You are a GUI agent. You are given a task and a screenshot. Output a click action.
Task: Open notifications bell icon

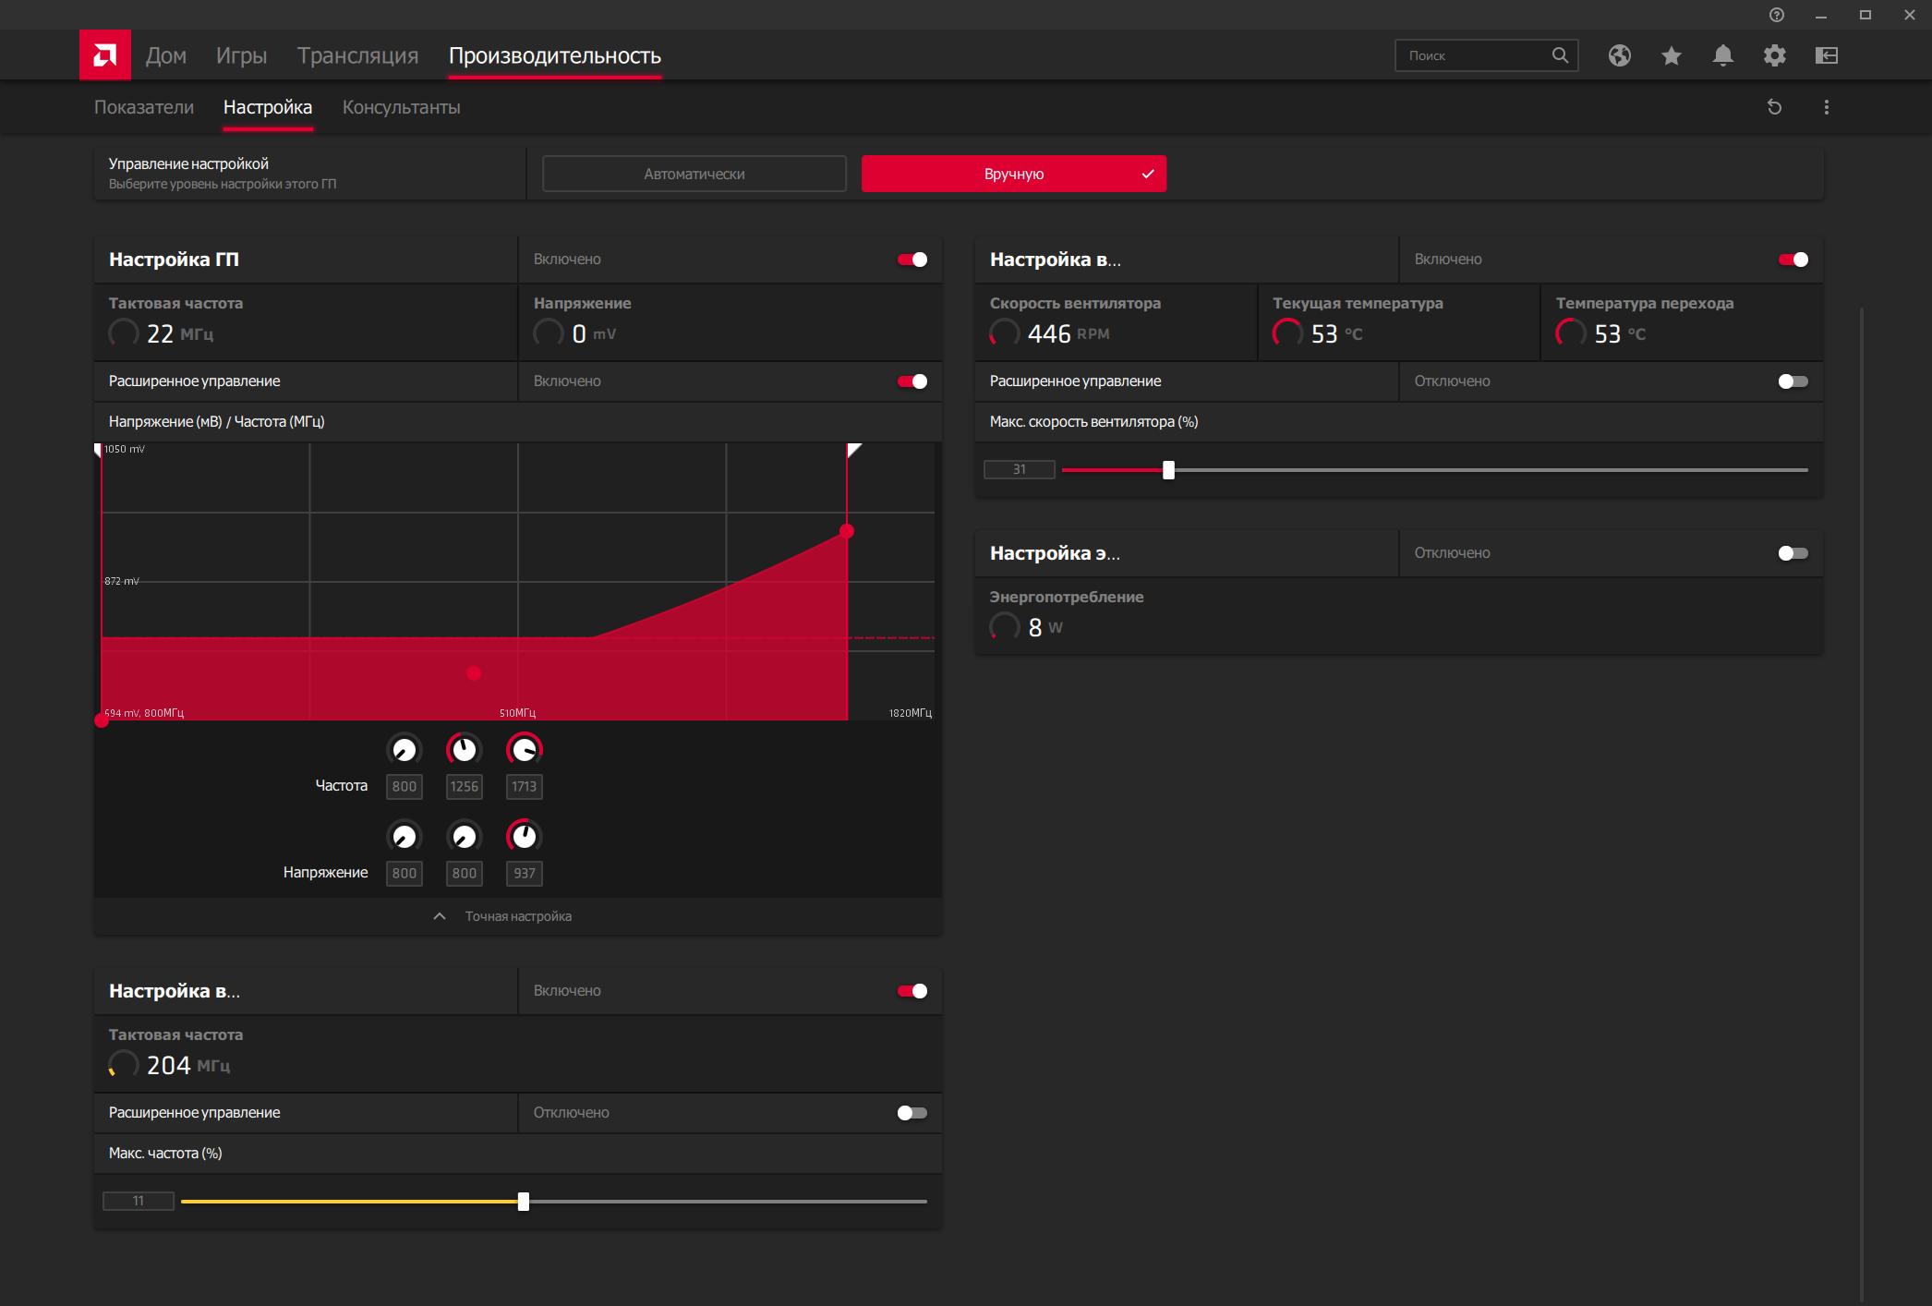tap(1722, 55)
